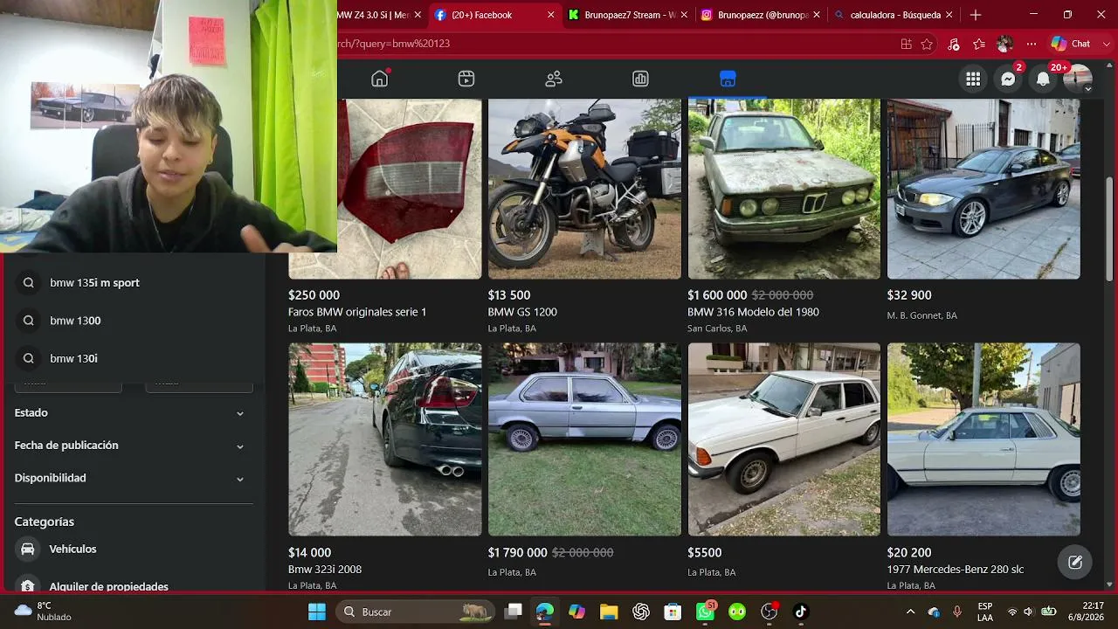This screenshot has width=1118, height=629.
Task: Click the Windows taskbar search box
Action: [415, 612]
